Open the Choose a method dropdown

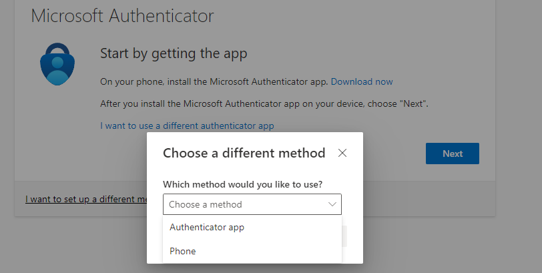pos(252,204)
